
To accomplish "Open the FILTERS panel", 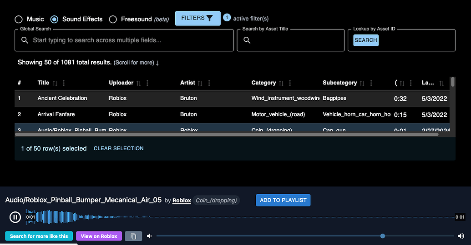I will 198,18.
